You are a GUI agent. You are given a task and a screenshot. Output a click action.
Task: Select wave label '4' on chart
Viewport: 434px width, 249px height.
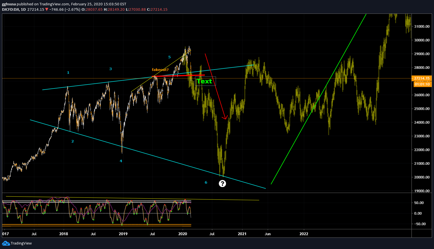point(121,161)
